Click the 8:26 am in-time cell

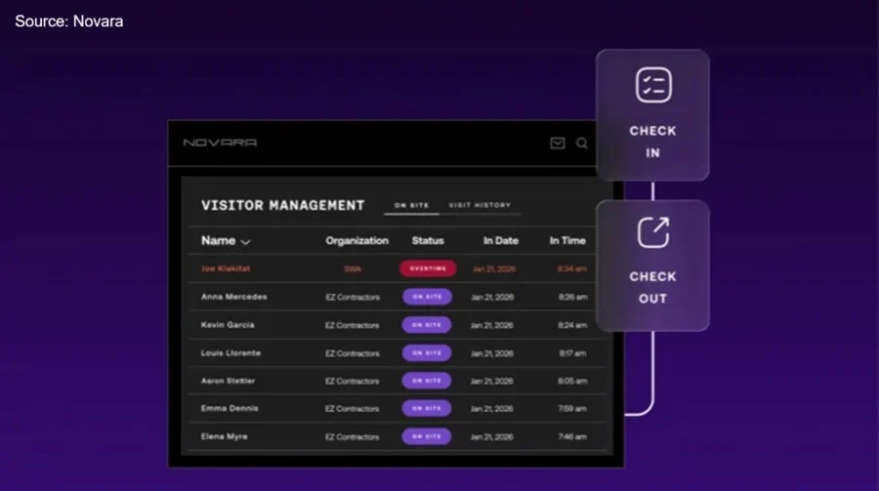(x=572, y=297)
